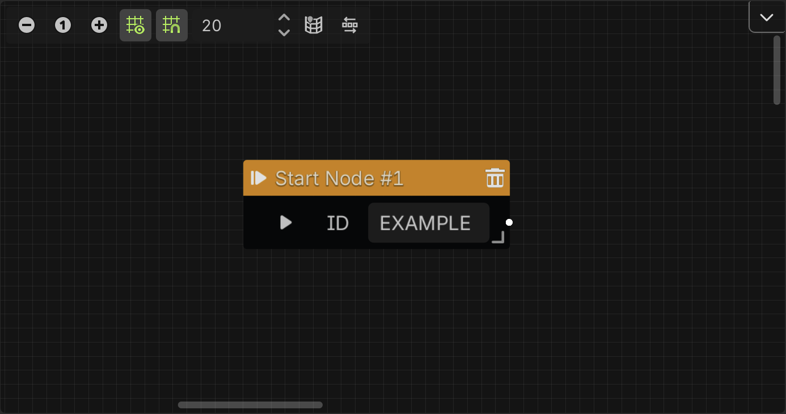The width and height of the screenshot is (786, 414).
Task: Open the minimap icon in the toolbar
Action: [313, 25]
